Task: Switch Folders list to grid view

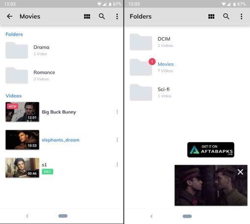Action: (x=211, y=16)
